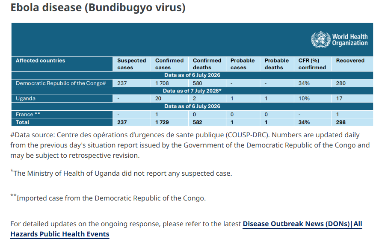
Task: Click the Probable cases column header
Action: [243, 64]
